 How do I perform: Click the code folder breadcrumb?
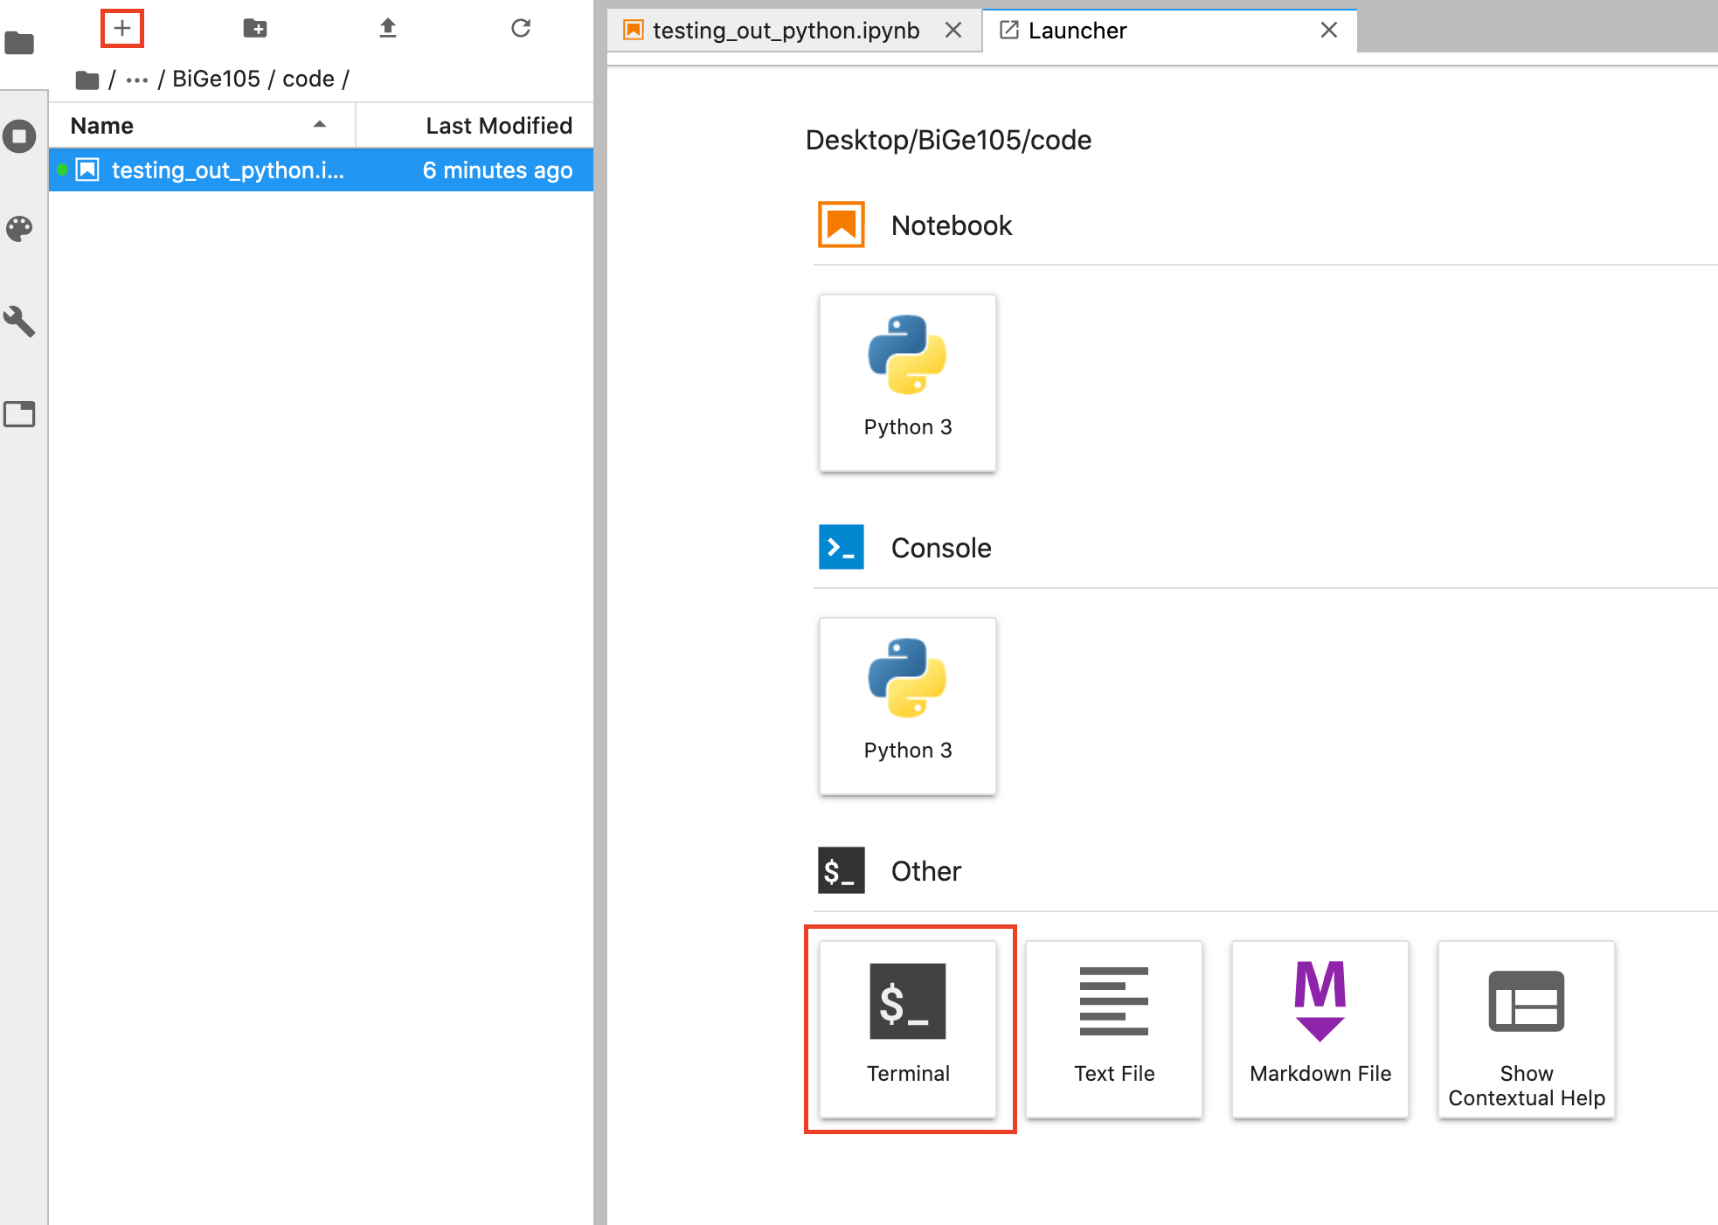[308, 79]
